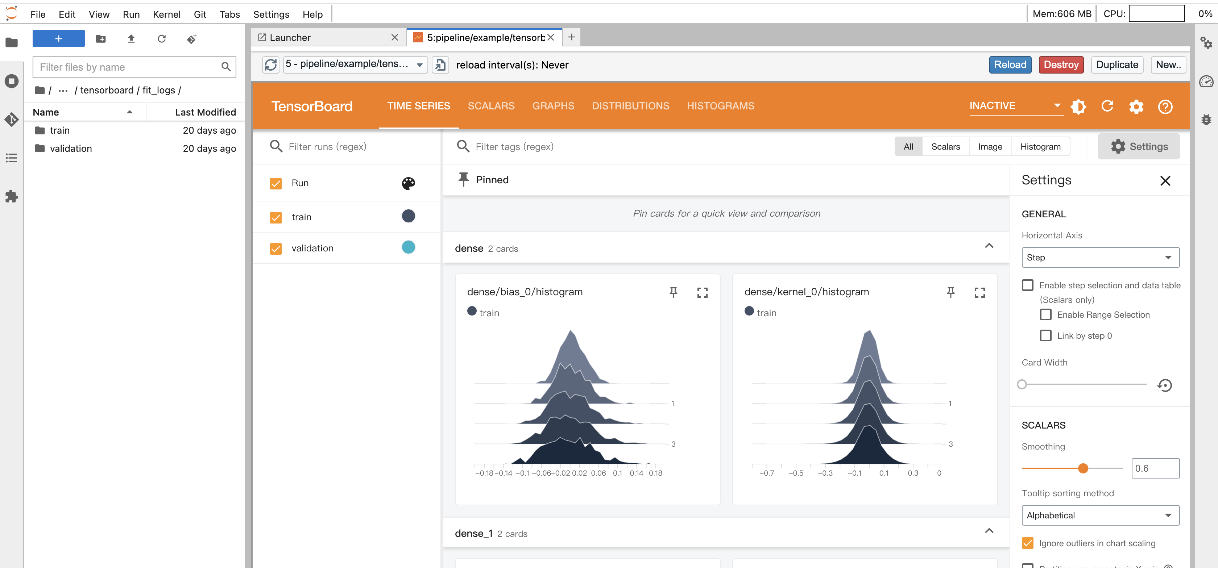Adjust the Smoothing slider handle
The image size is (1218, 568).
click(x=1083, y=468)
